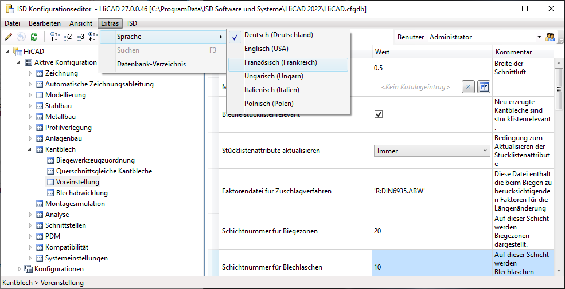This screenshot has width=565, height=289.
Task: Click the vertical scrollbar down arrow
Action: pos(559,271)
